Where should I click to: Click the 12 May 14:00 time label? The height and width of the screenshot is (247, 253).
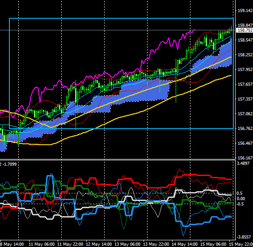point(99,244)
